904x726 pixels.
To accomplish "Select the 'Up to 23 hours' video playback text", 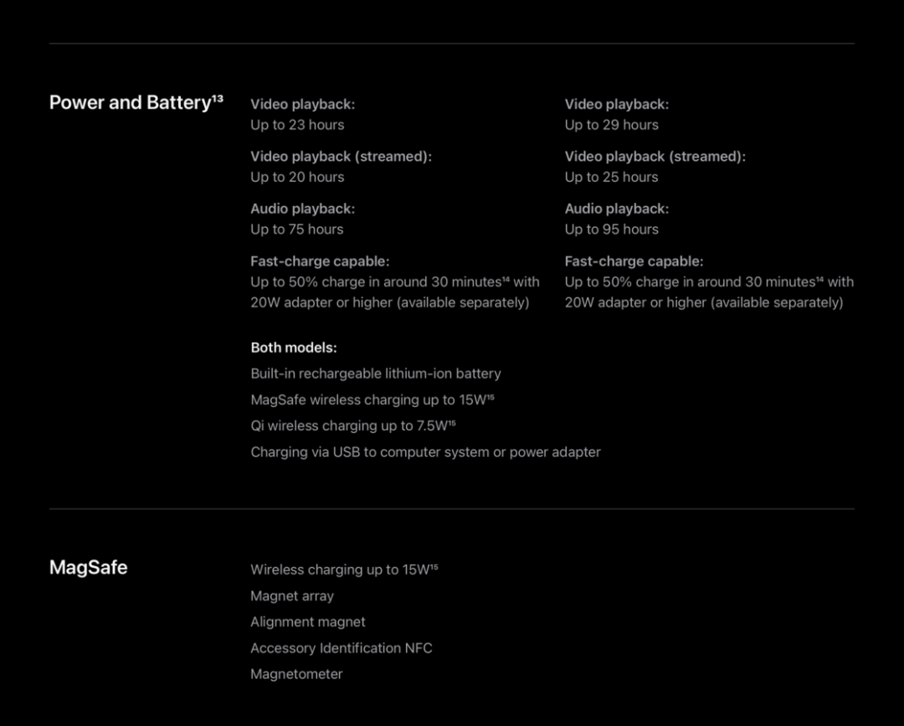I will click(297, 125).
